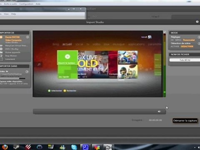The height and width of the screenshot is (150, 200).
Task: Open the Boîte à outils menu
Action: point(10,4)
